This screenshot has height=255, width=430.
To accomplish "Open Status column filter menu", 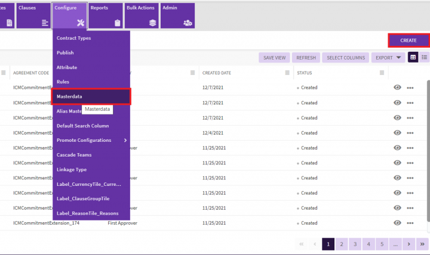I will [x=382, y=73].
